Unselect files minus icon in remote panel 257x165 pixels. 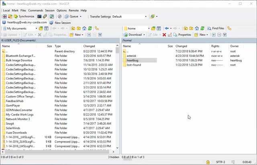(x=219, y=35)
